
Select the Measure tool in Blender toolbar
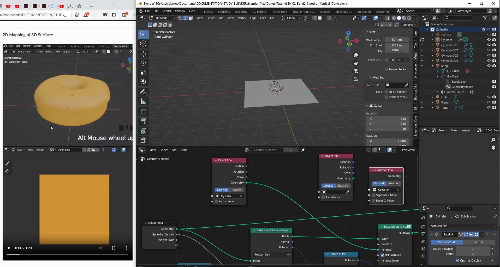(x=143, y=101)
